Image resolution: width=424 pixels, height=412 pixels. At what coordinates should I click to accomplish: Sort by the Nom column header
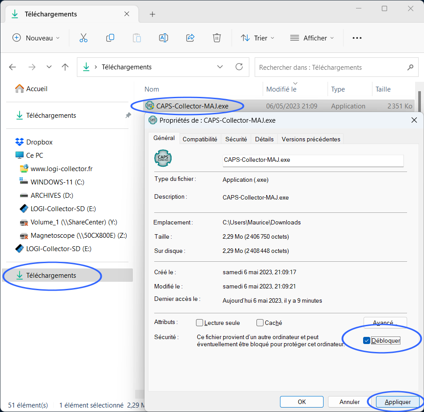click(x=152, y=89)
